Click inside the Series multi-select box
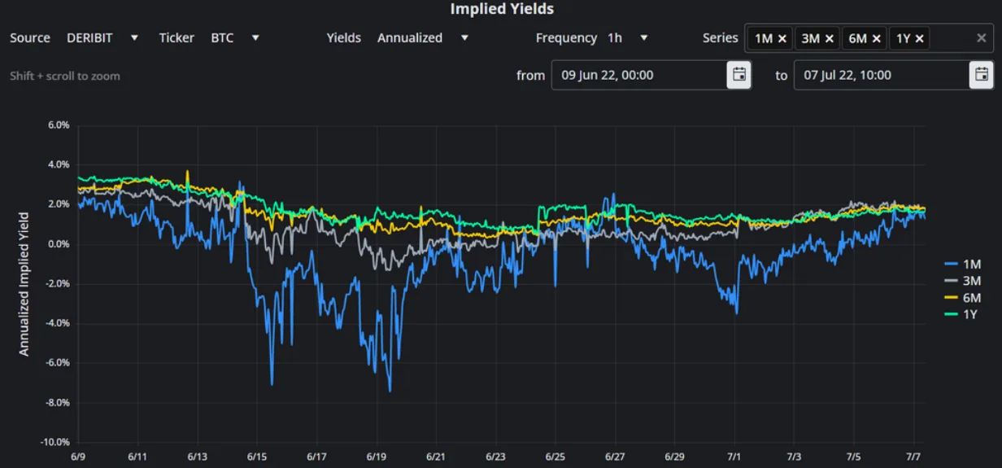The width and height of the screenshot is (1002, 468). click(869, 38)
